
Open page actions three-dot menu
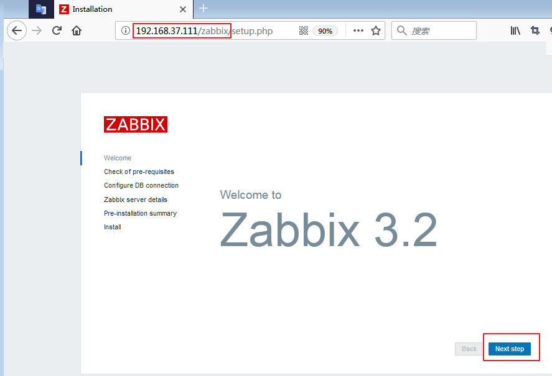pos(358,30)
